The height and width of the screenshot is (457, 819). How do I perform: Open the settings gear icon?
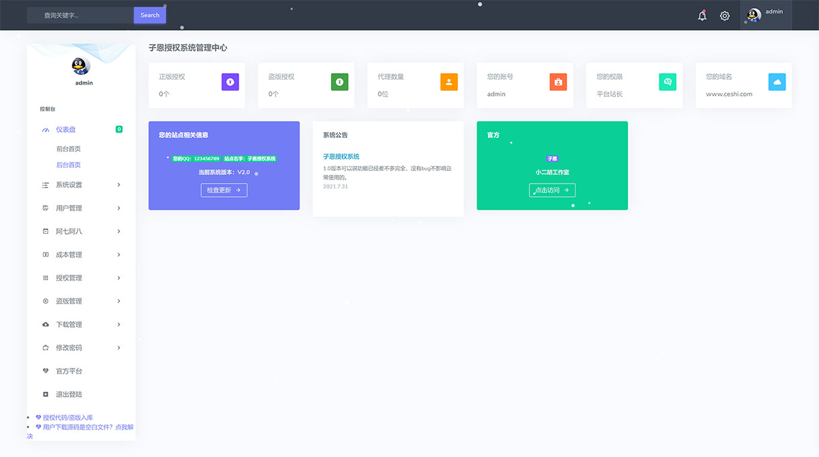(724, 15)
